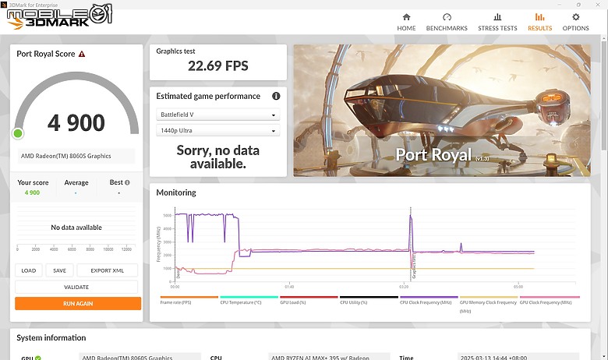
Task: Click the results chart icon
Action: click(x=539, y=16)
